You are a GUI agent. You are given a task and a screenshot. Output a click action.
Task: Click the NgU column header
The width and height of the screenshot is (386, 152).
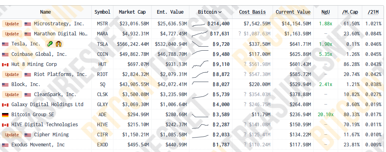click(326, 12)
